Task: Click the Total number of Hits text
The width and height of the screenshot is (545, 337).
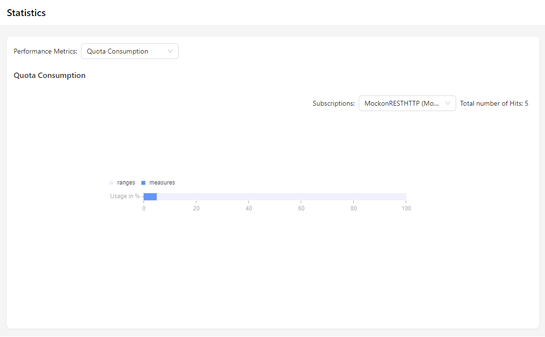Action: (494, 103)
